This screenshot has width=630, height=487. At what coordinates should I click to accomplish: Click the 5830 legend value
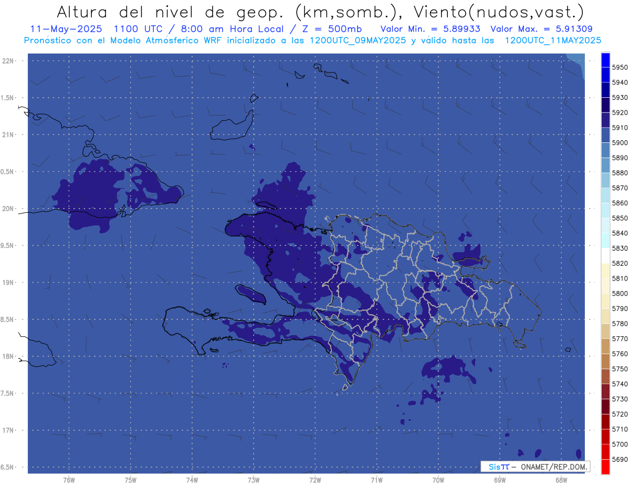point(619,248)
